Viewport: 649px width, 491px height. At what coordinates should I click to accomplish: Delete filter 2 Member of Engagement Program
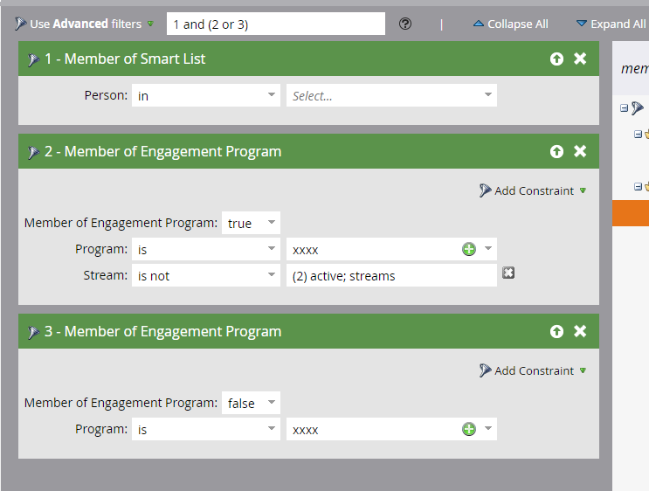580,151
